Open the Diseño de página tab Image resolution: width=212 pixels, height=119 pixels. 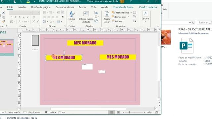point(41,7)
